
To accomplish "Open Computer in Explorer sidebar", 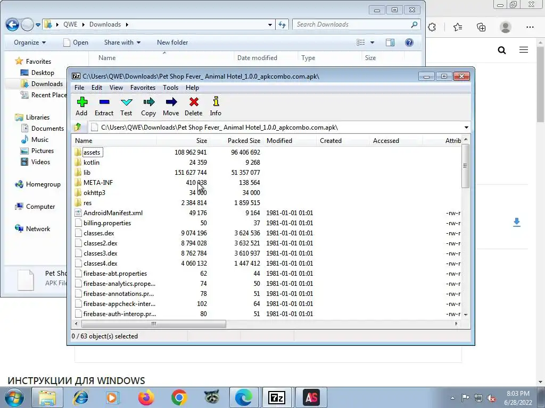I will pos(40,207).
